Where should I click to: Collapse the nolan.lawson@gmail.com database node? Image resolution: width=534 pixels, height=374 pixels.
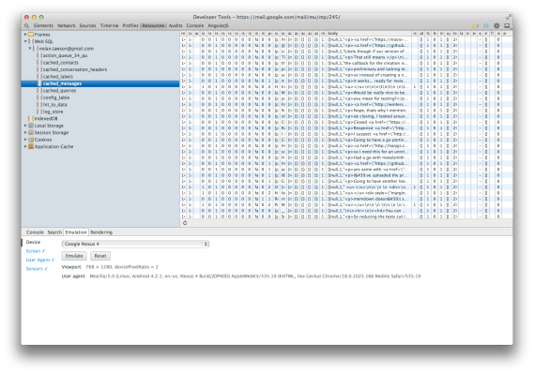point(30,49)
